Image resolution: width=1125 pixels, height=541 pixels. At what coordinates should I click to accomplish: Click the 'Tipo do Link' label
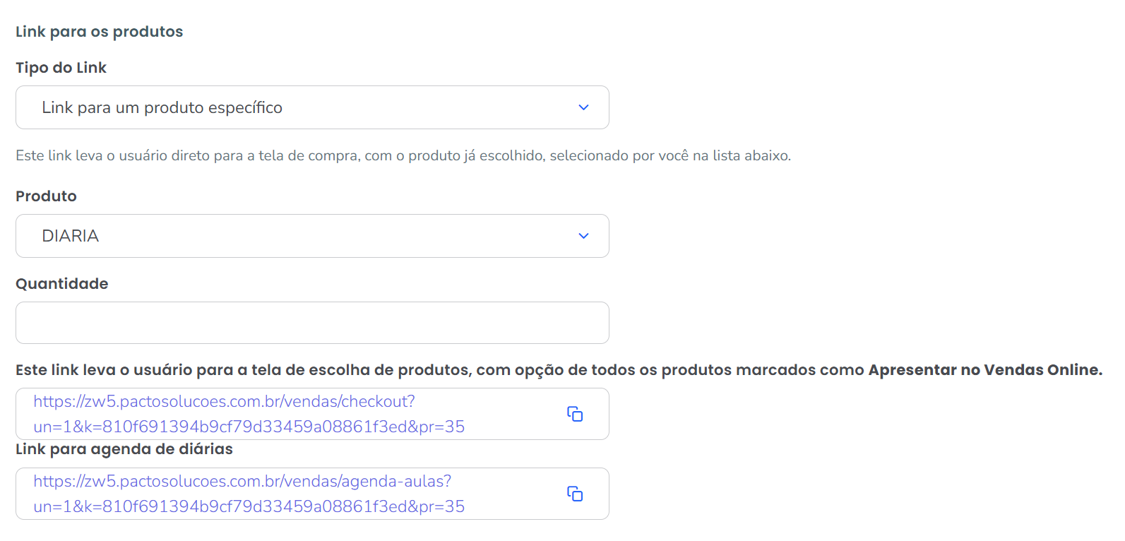pos(61,68)
